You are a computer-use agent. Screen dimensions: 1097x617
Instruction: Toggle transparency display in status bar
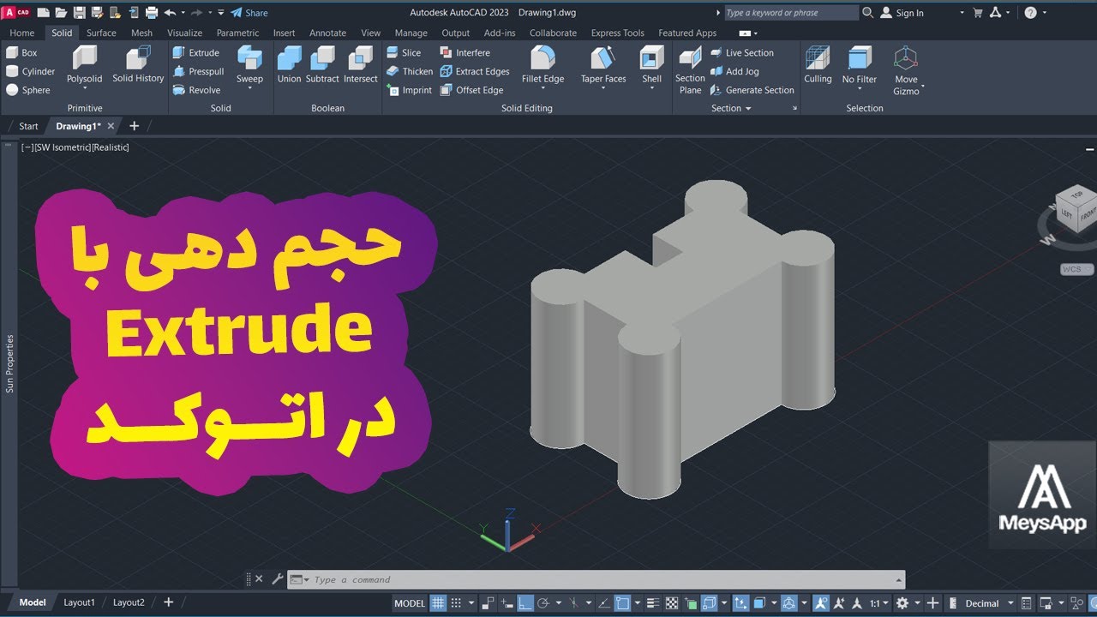[671, 603]
